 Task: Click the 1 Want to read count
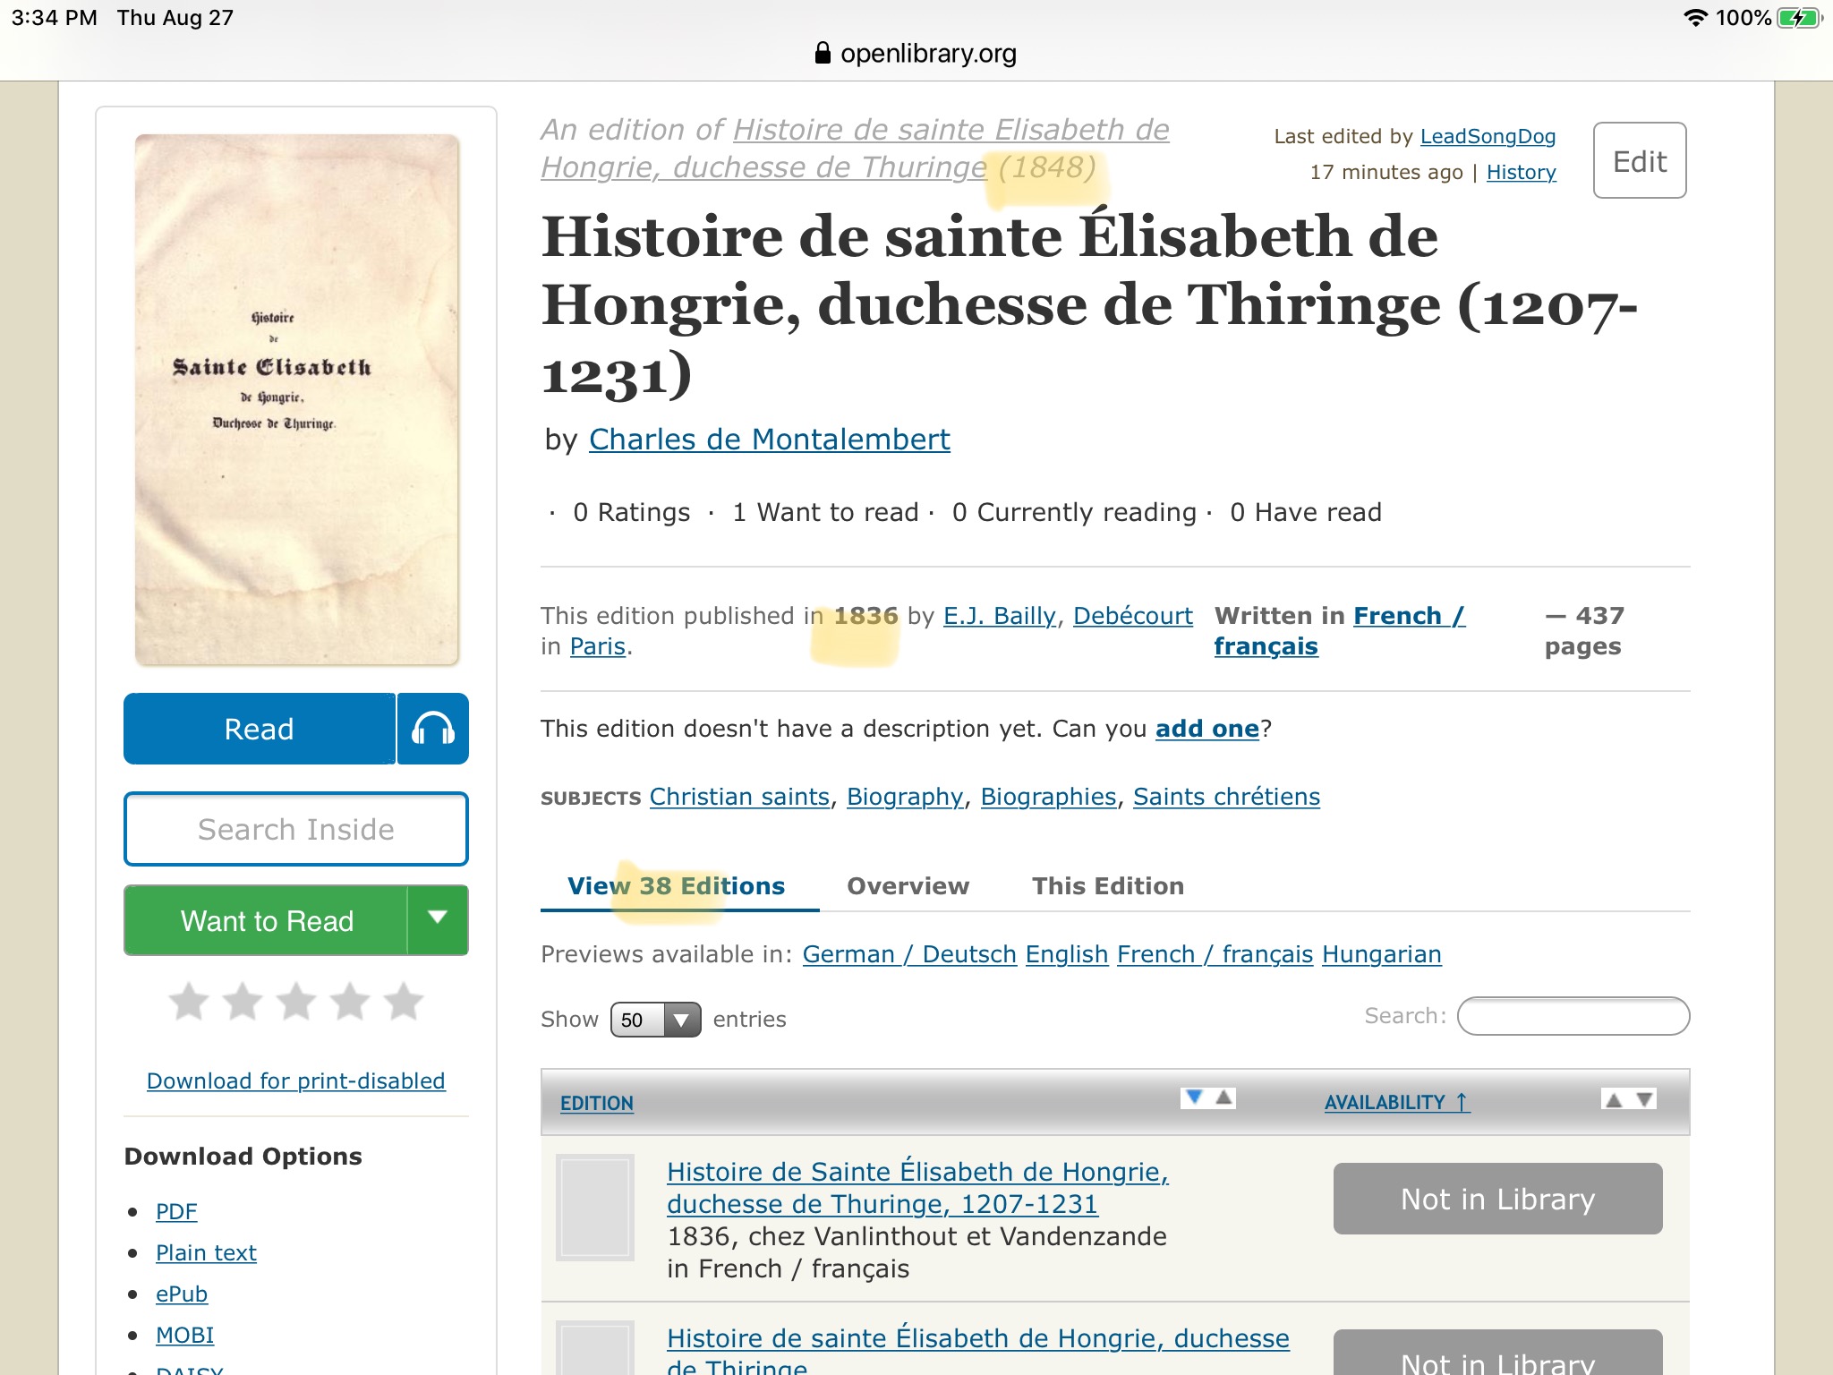(x=825, y=513)
